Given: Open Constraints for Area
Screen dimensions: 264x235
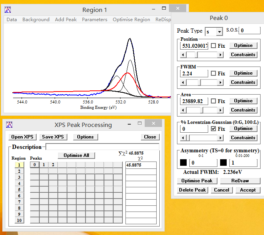Looking at the screenshot, I should [243, 110].
